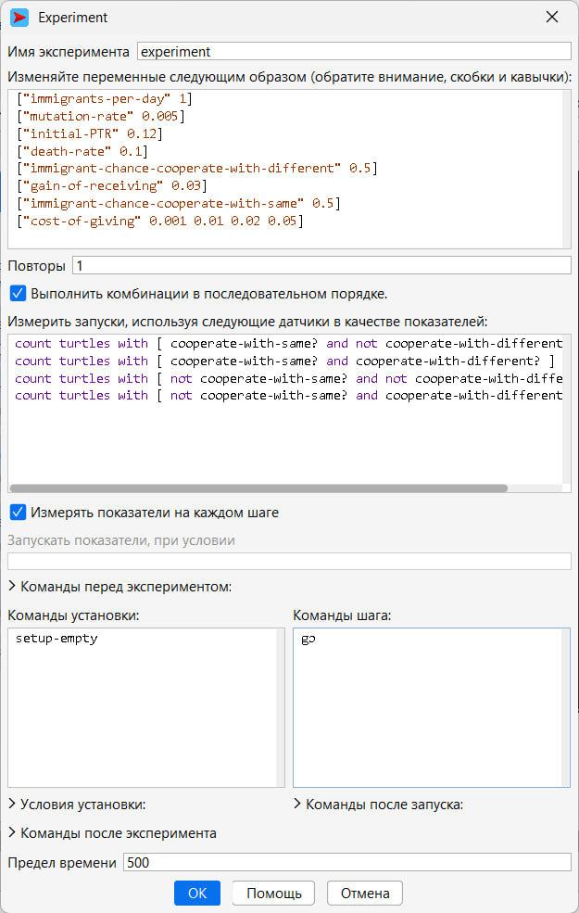
Task: Disable measuring metrics on every step
Action: tap(18, 513)
